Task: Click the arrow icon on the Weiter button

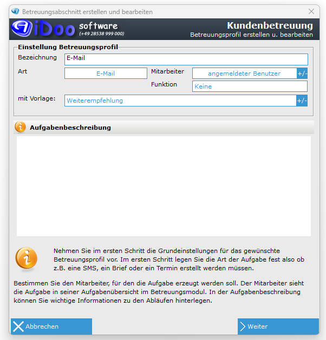Action: point(243,326)
